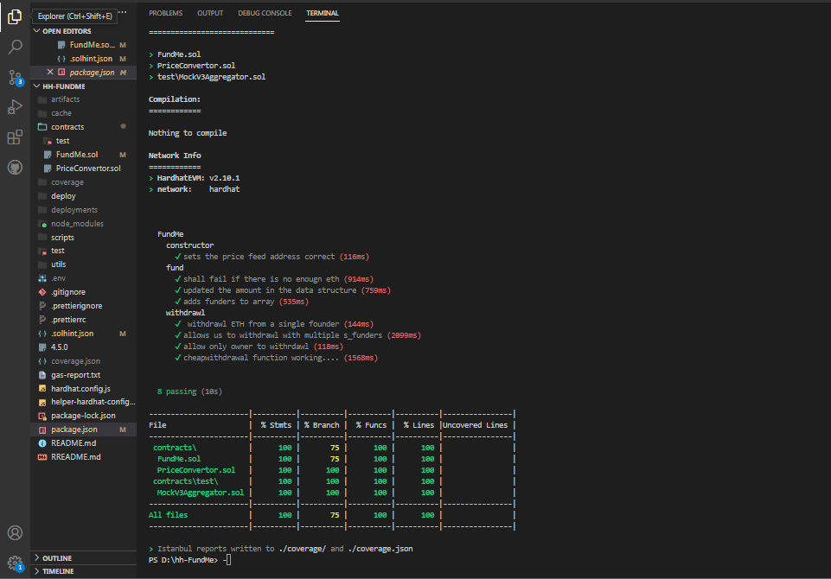
Task: Click the ./coverage/ path in terminal
Action: pyautogui.click(x=302, y=549)
